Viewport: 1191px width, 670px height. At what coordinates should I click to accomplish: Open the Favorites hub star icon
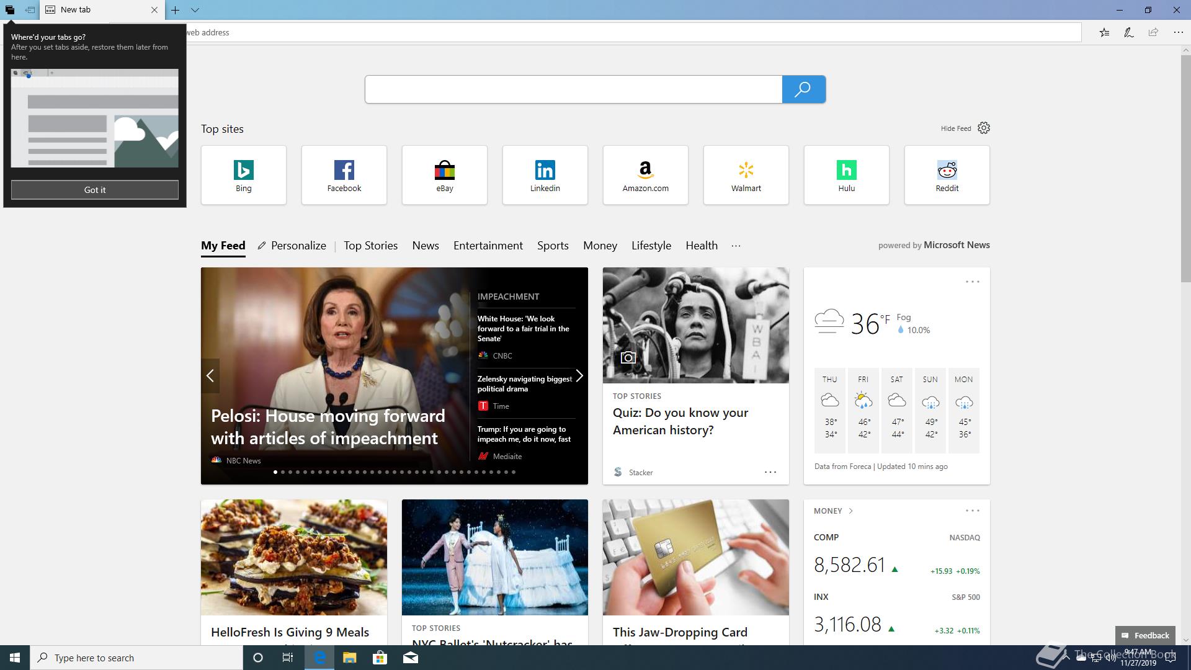[1104, 32]
